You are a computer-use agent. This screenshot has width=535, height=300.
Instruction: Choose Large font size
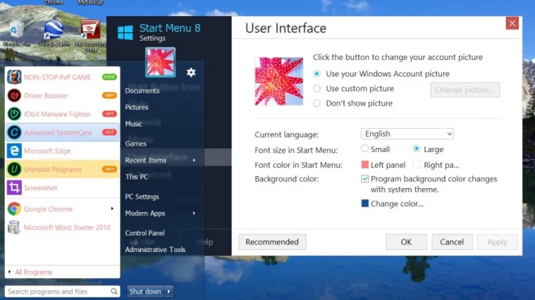tap(416, 149)
